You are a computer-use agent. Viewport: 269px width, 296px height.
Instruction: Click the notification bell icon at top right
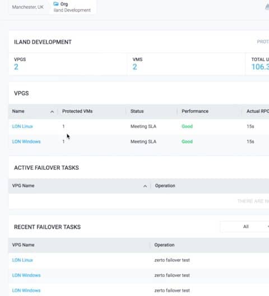tap(267, 7)
